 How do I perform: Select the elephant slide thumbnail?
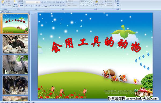pos(15,64)
